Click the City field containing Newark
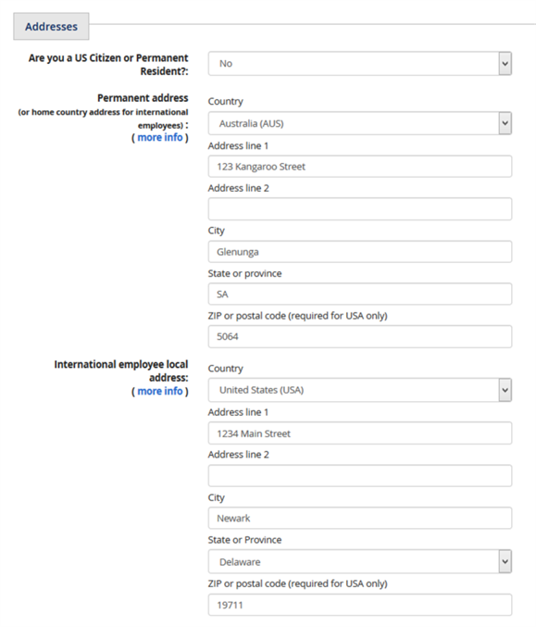 pos(360,518)
